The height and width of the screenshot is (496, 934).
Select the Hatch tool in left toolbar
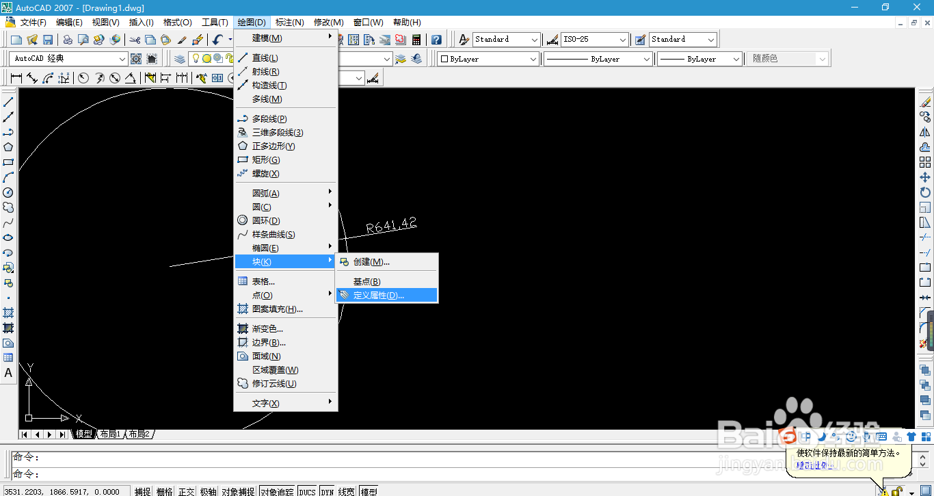(x=8, y=313)
